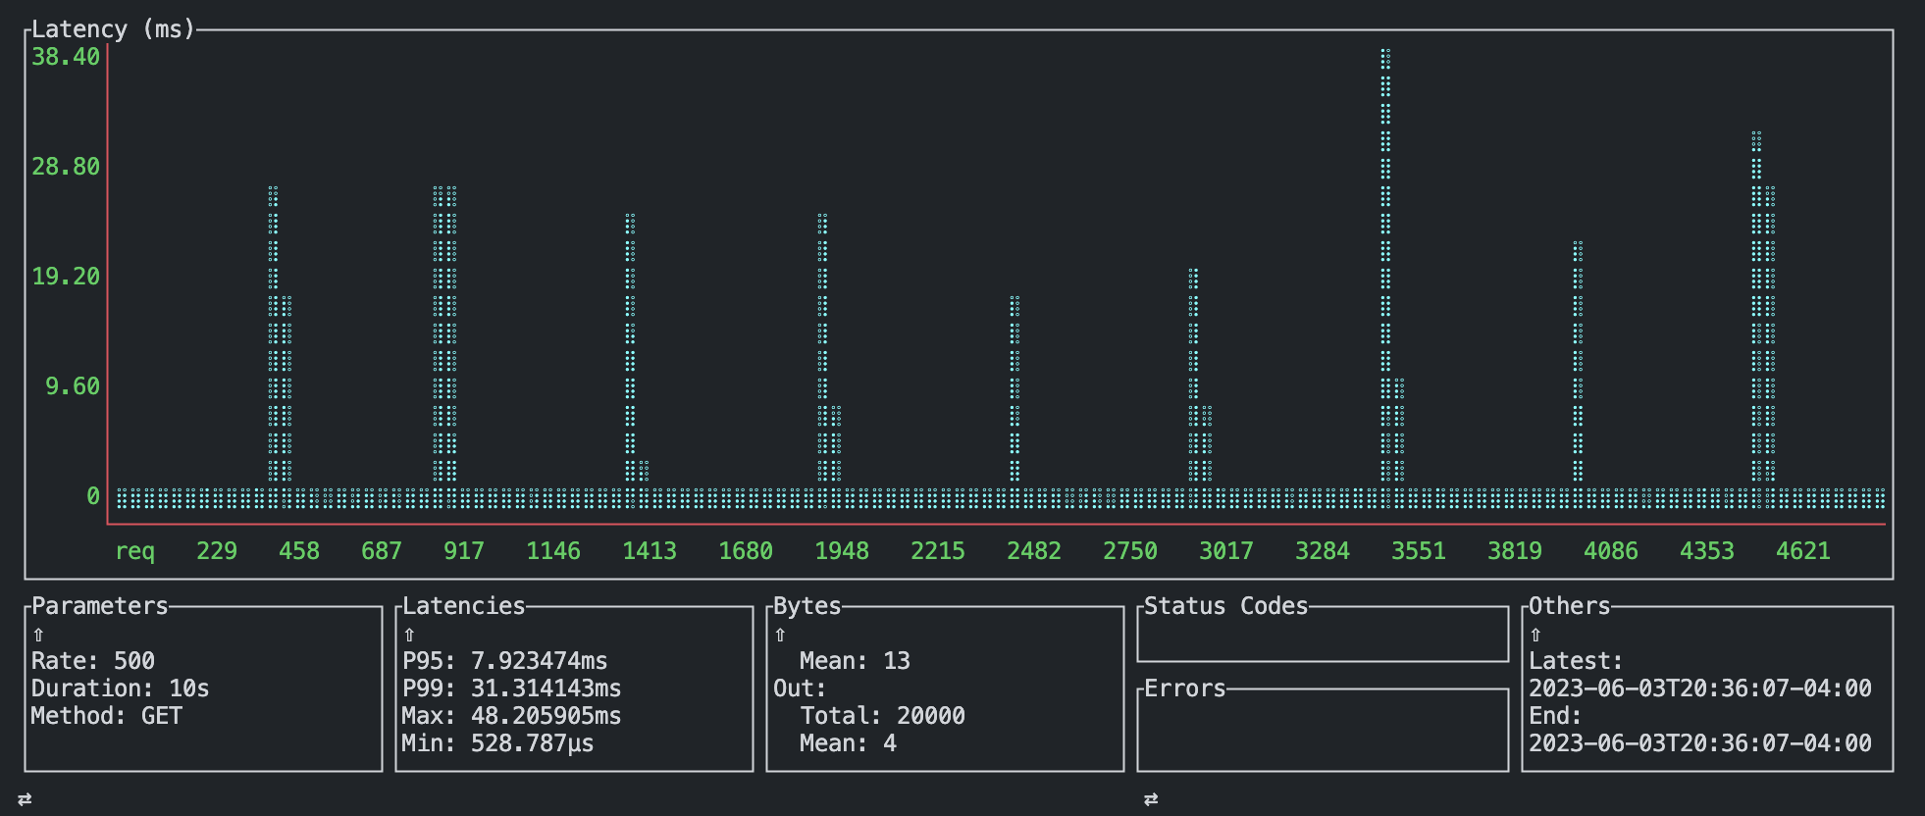
Task: Click the 2482 x-axis tick label
Action: tap(1034, 551)
